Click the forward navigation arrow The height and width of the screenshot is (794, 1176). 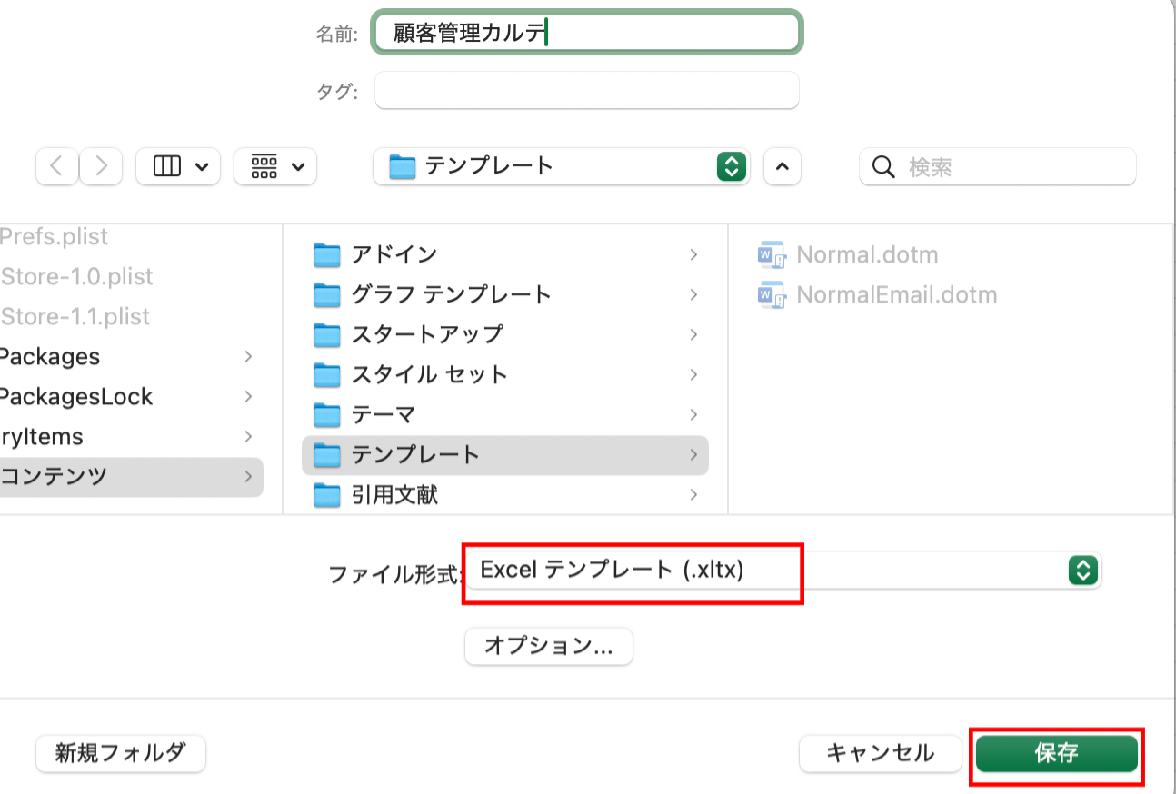tap(100, 166)
